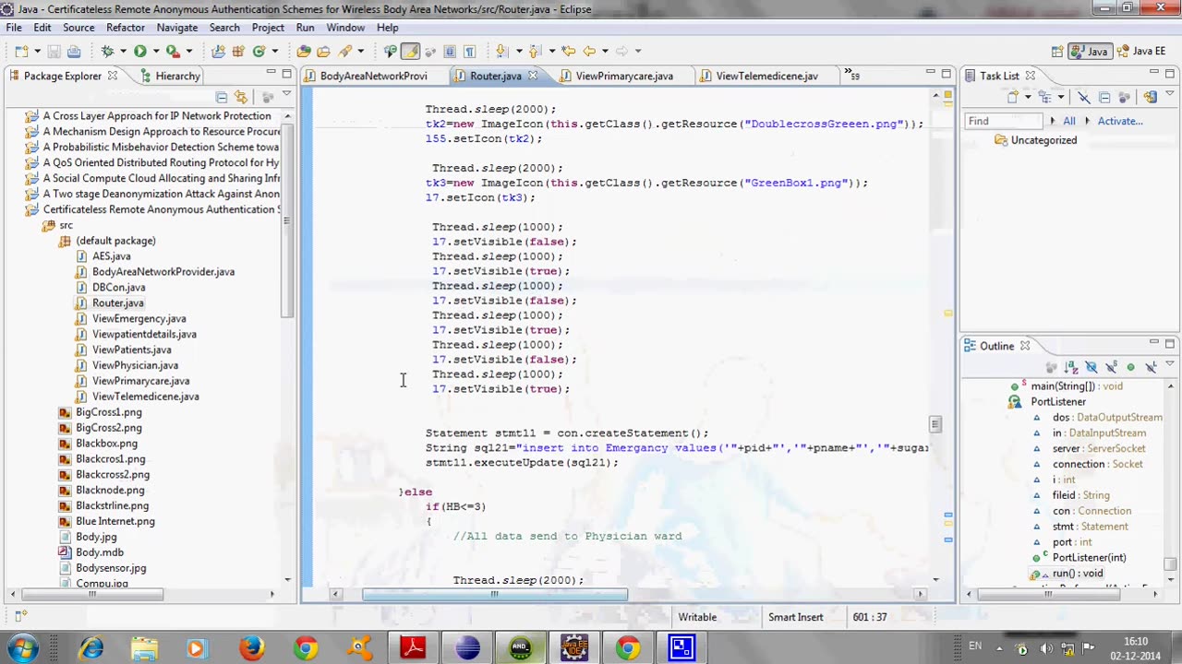Close the Router.java tab
This screenshot has height=664, width=1182.
(x=533, y=76)
